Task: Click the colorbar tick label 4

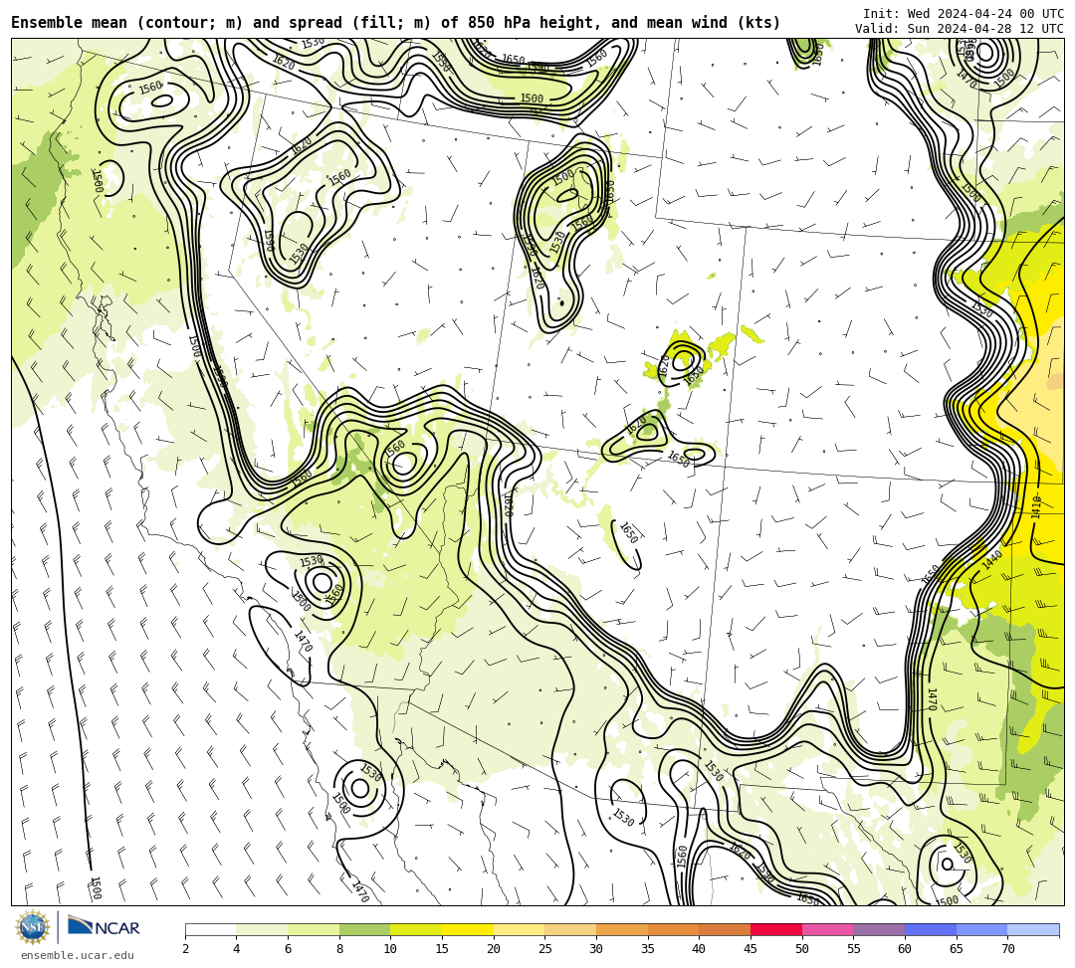Action: (x=237, y=949)
